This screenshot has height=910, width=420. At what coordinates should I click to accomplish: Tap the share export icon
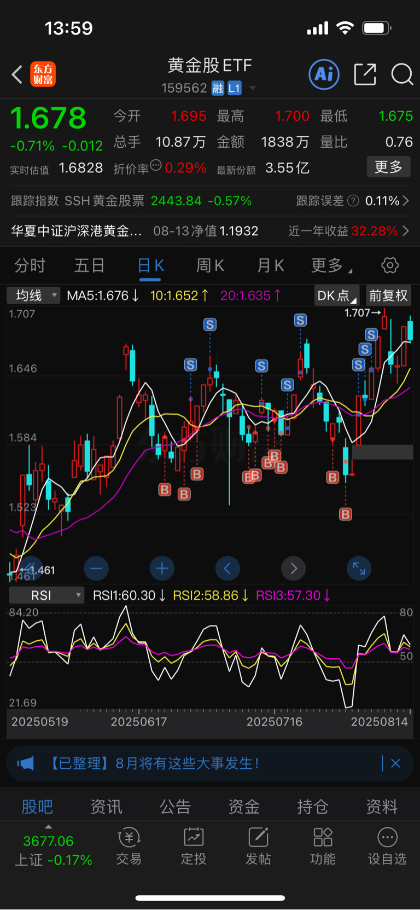pos(365,74)
